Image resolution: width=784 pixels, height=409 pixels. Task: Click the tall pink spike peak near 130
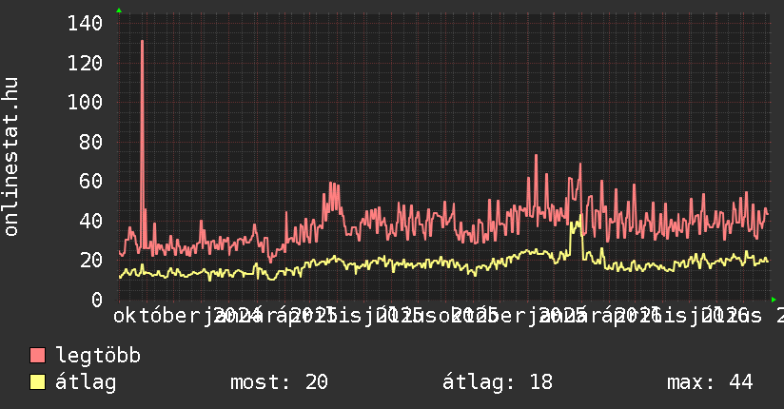pos(143,42)
